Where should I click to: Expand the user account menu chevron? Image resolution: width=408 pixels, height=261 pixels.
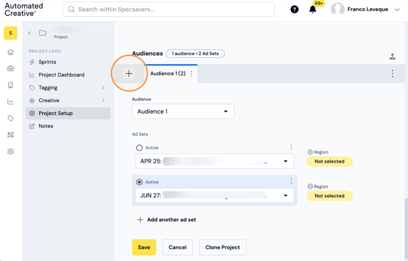[x=397, y=10]
